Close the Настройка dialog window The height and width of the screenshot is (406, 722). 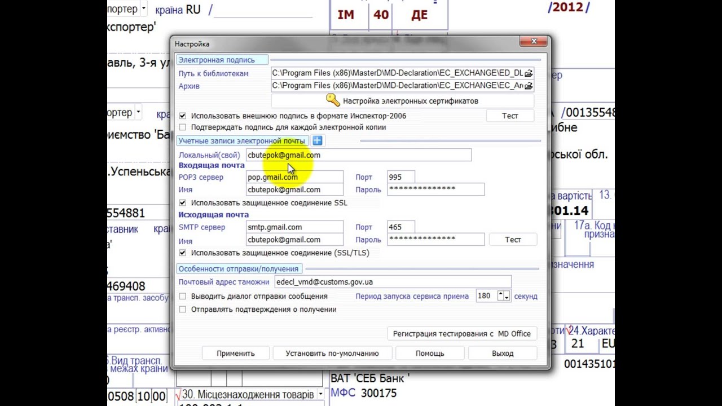[534, 41]
